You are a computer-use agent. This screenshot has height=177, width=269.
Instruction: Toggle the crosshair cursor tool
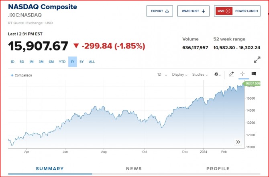coord(243,74)
